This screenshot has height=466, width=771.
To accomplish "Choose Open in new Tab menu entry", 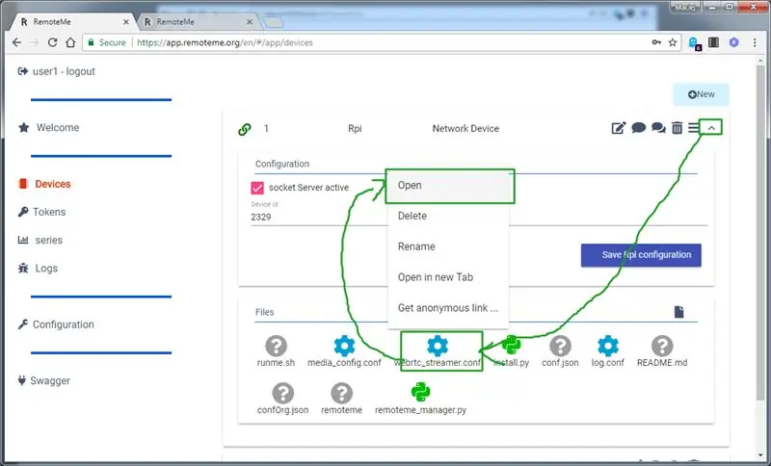I will [x=448, y=277].
